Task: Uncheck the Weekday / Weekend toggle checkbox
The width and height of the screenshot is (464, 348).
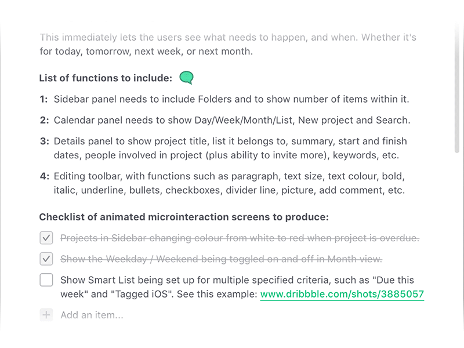Action: click(x=46, y=259)
